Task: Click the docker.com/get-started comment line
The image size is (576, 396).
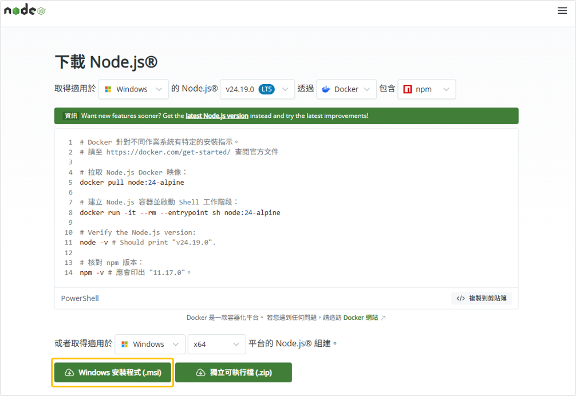Action: pos(179,152)
